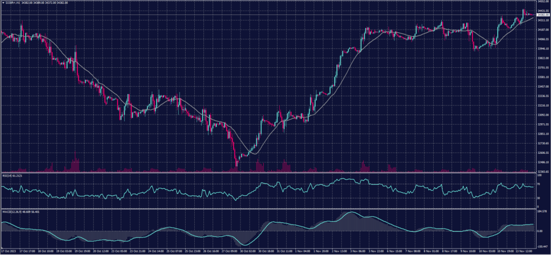Click the 34552.00 top price axis label
Viewport: 551px width, 255px height.
(x=542, y=2)
